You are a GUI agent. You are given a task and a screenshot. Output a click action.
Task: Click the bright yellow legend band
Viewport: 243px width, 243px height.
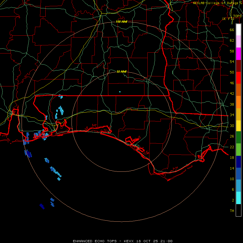pos(238,126)
